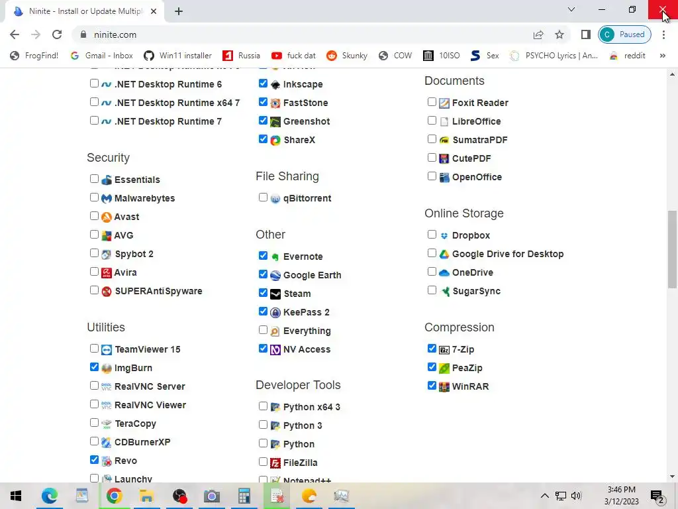Screen dimensions: 678x509
Task: Click the qBittorrent icon
Action: 275,199
